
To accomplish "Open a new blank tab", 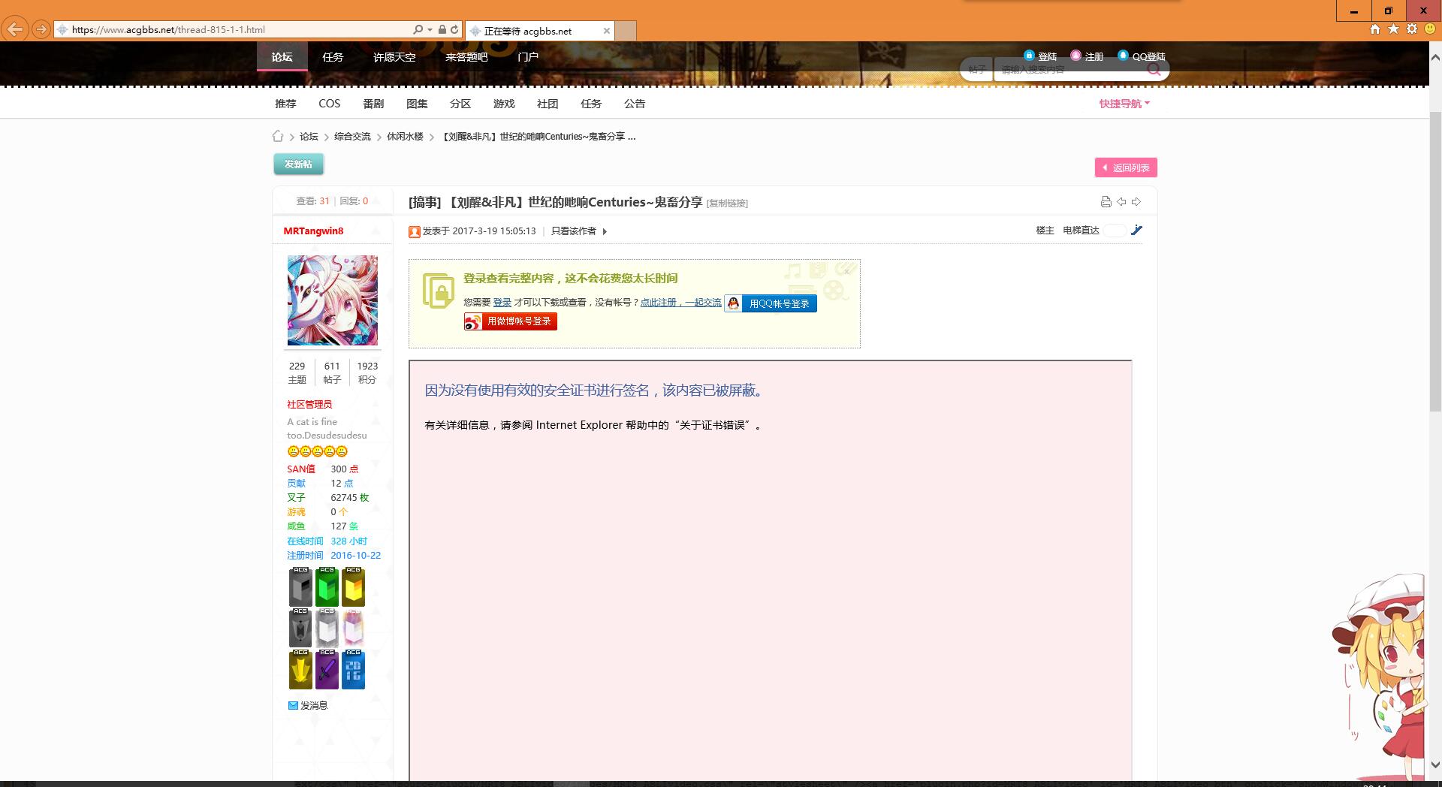I will [x=626, y=31].
